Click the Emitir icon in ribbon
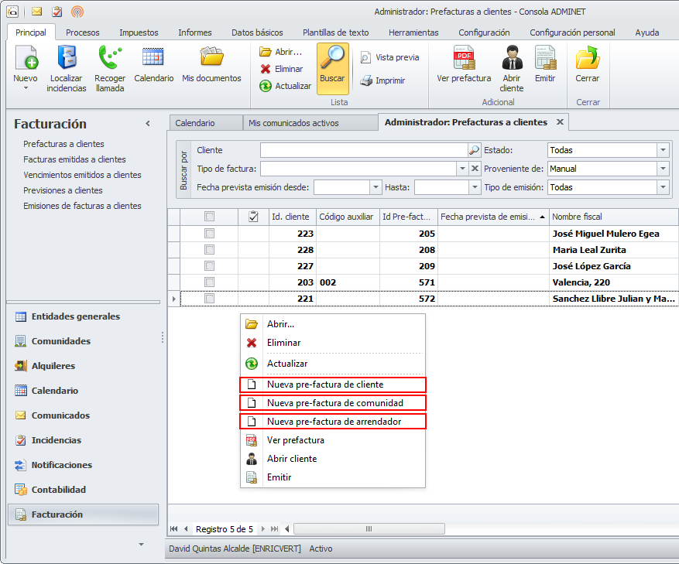679x564 pixels. (545, 60)
